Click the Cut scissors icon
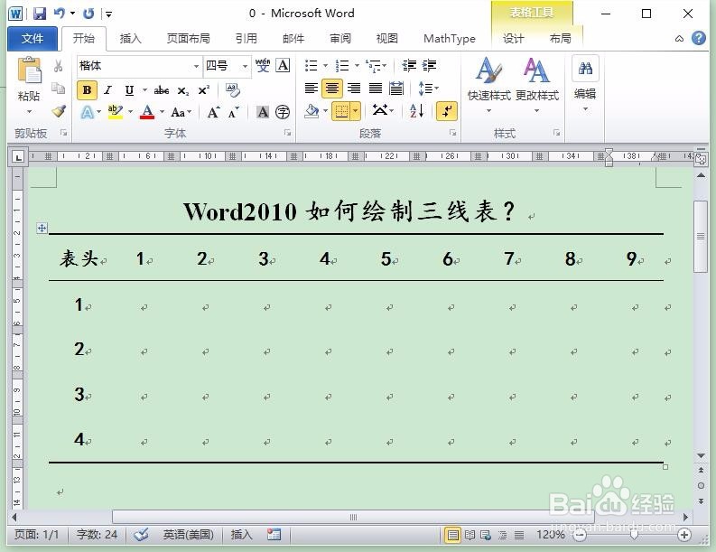This screenshot has width=716, height=552. click(x=59, y=66)
